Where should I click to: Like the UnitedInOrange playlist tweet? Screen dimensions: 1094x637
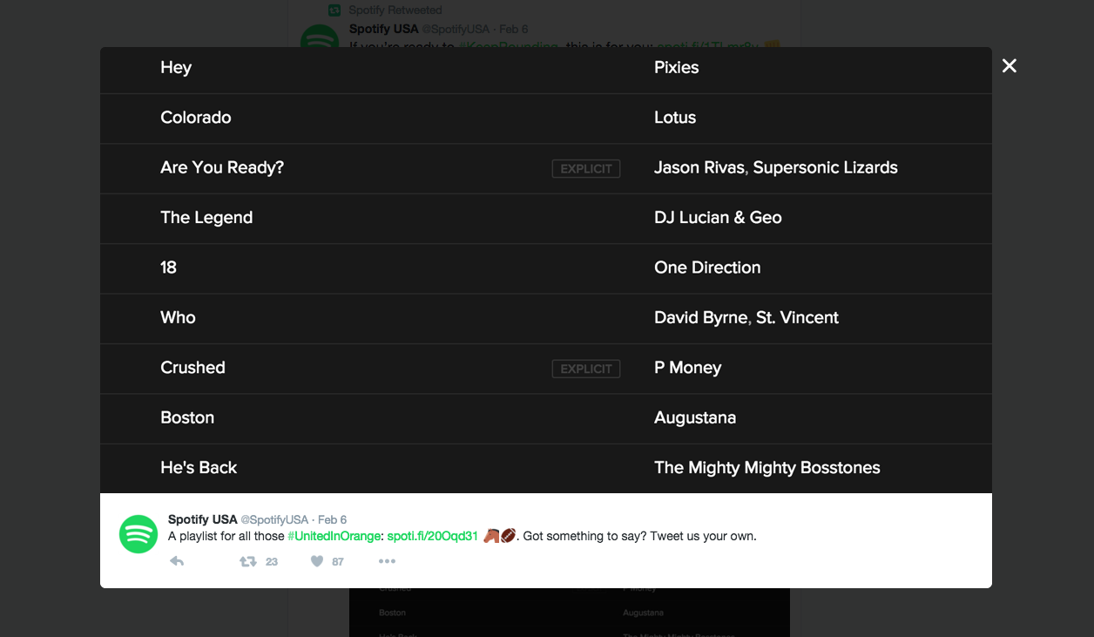pos(317,561)
